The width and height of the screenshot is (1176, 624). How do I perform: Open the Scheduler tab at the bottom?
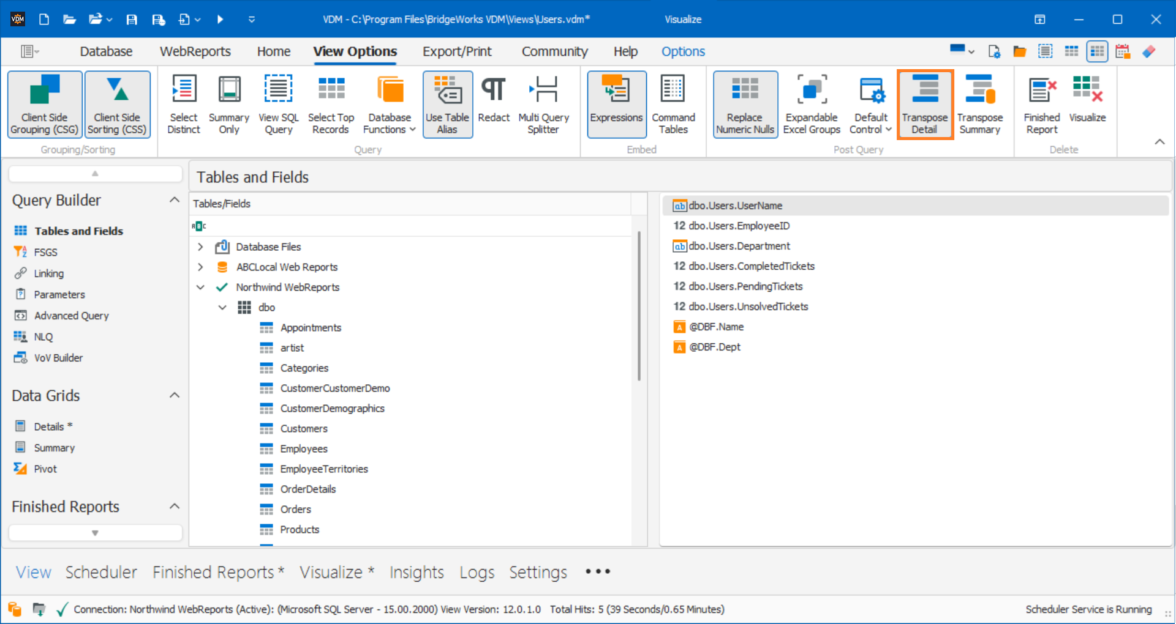(101, 572)
